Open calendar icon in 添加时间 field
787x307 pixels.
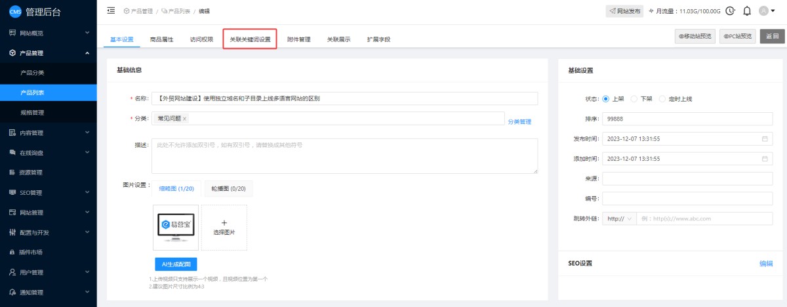coord(765,159)
